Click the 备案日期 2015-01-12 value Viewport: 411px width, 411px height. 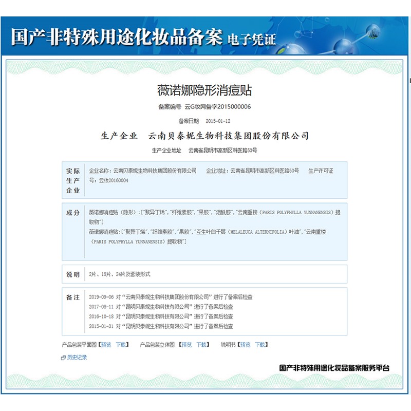[x=218, y=121]
